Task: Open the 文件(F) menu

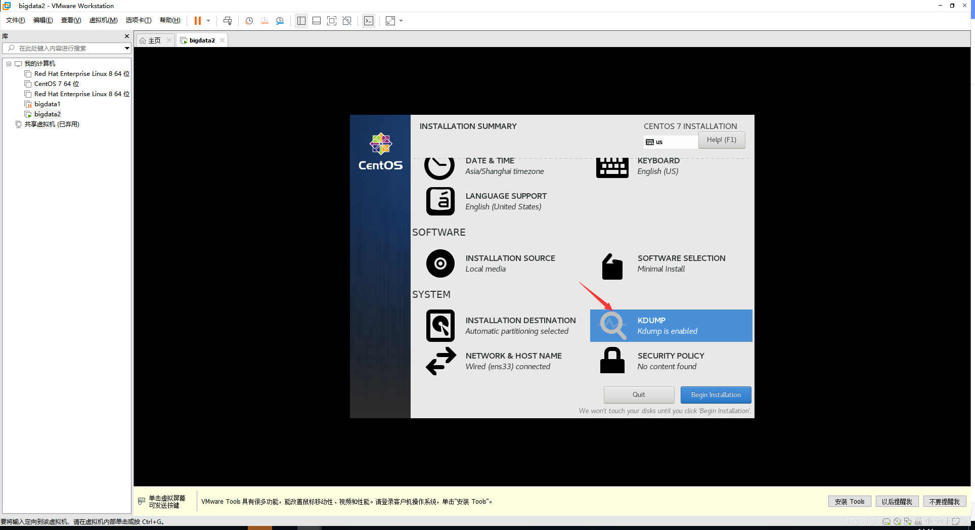Action: coord(16,20)
